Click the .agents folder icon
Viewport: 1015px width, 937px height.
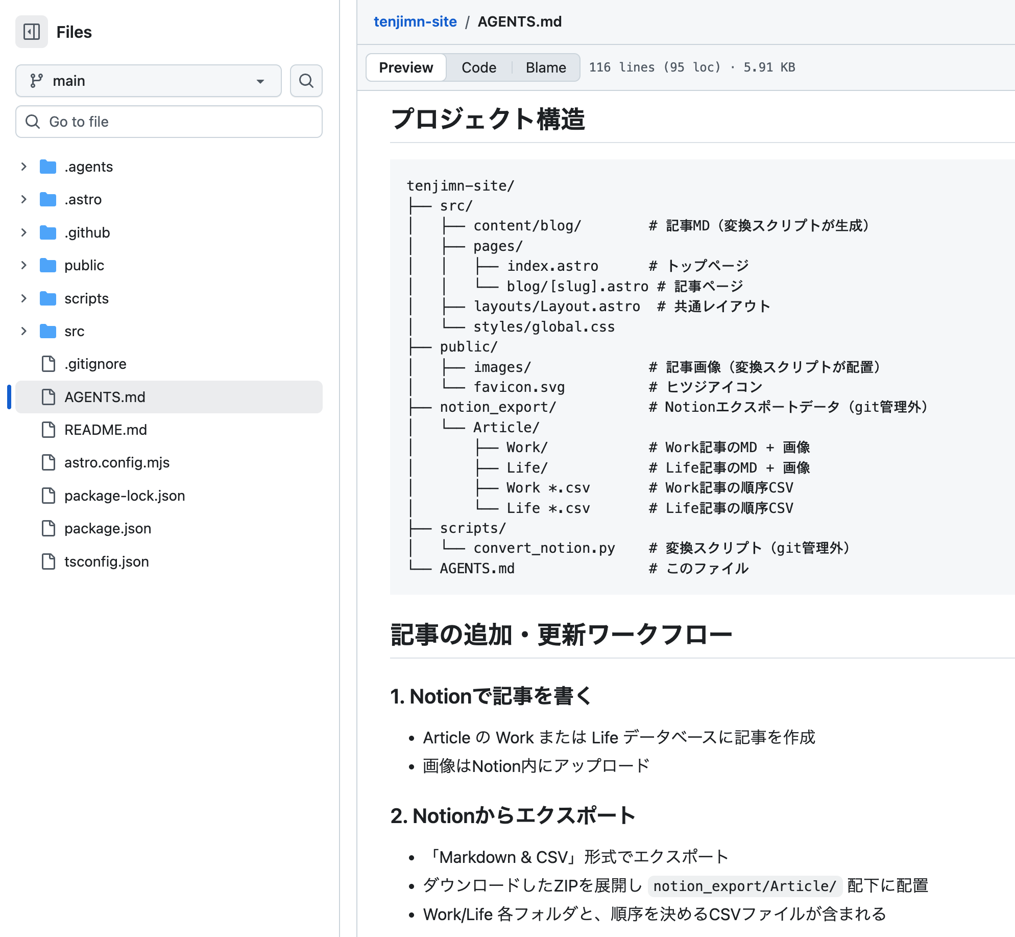(48, 167)
